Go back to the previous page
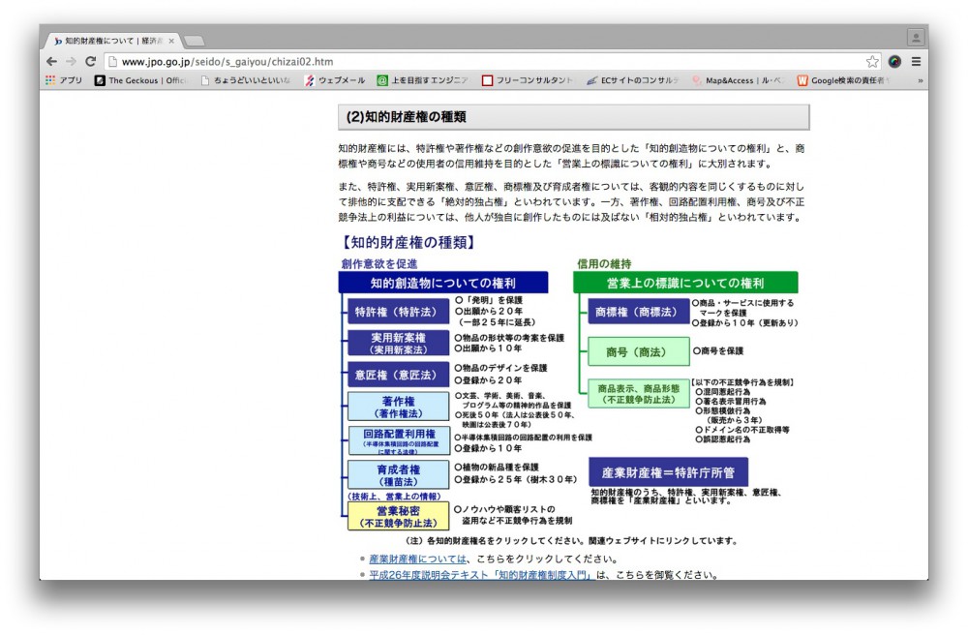The image size is (968, 635). 52,62
